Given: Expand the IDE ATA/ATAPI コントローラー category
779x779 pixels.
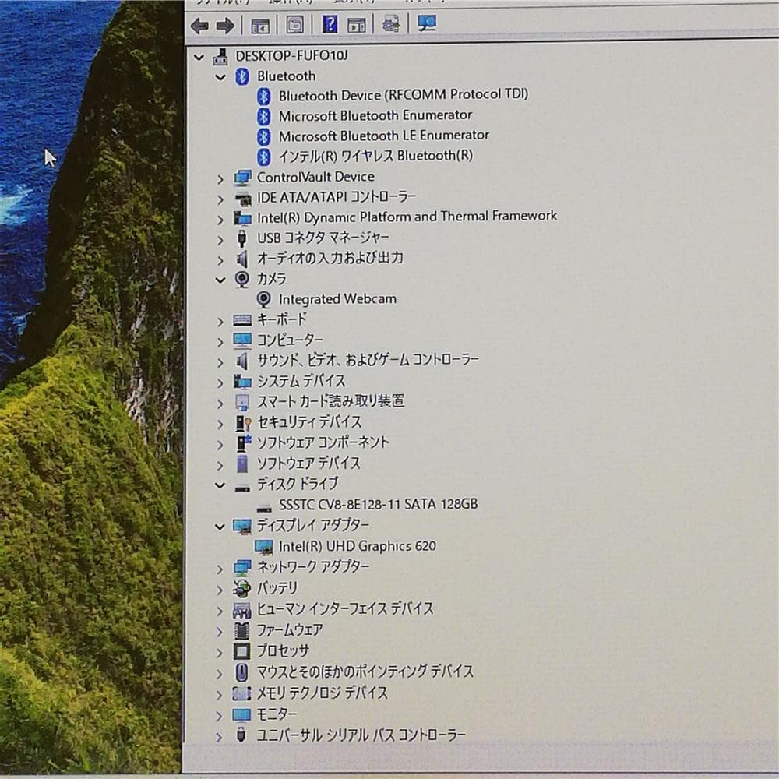Looking at the screenshot, I should 220,199.
